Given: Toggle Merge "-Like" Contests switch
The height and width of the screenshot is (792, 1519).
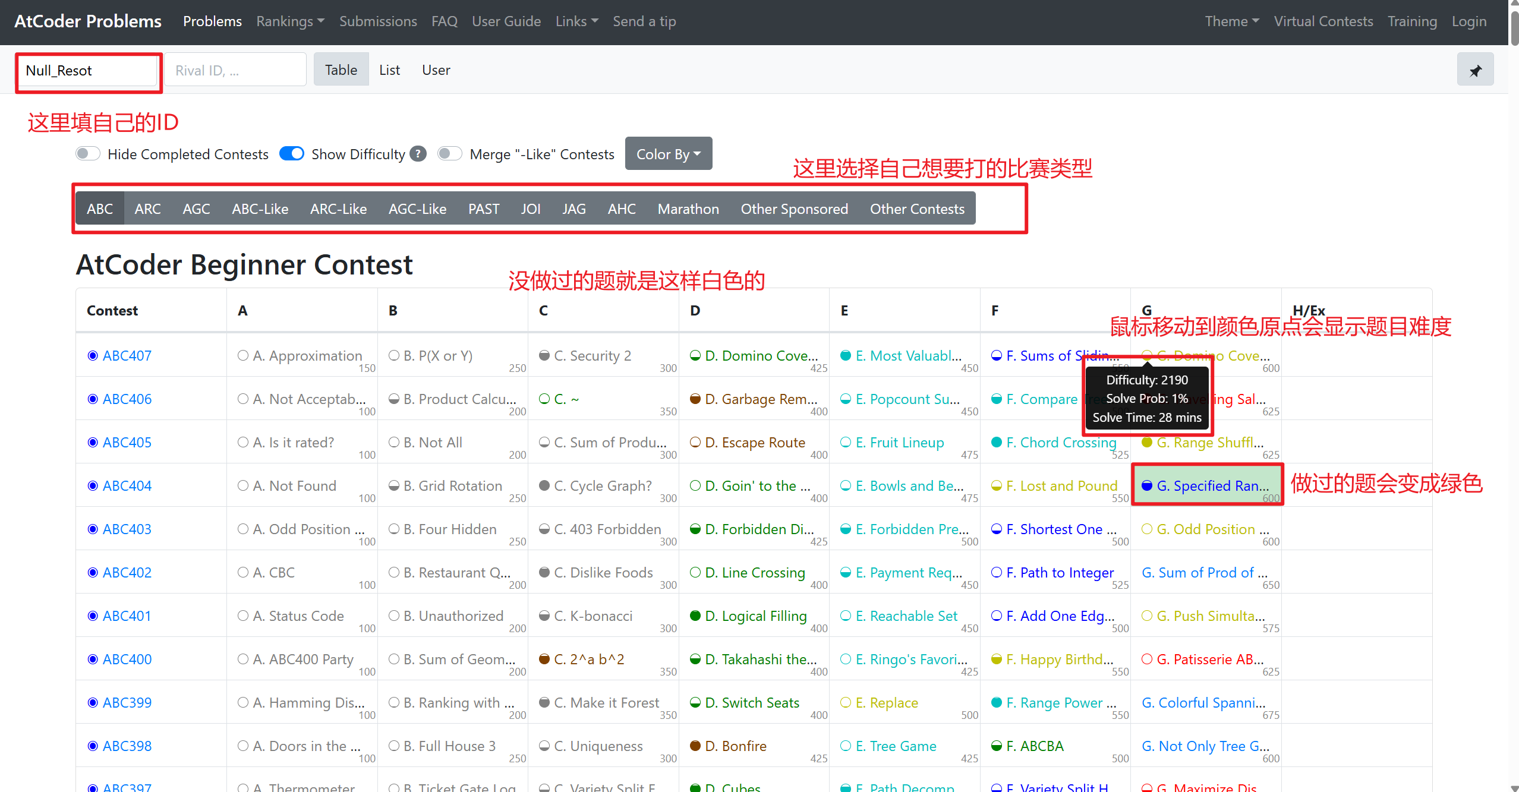Looking at the screenshot, I should [x=450, y=154].
